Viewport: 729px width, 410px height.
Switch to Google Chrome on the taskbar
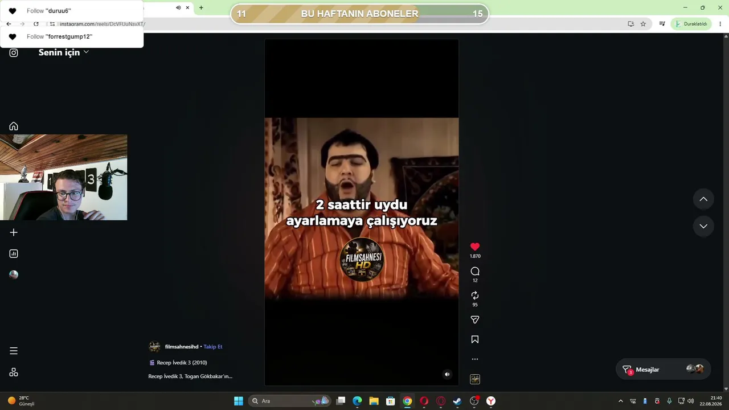[407, 401]
